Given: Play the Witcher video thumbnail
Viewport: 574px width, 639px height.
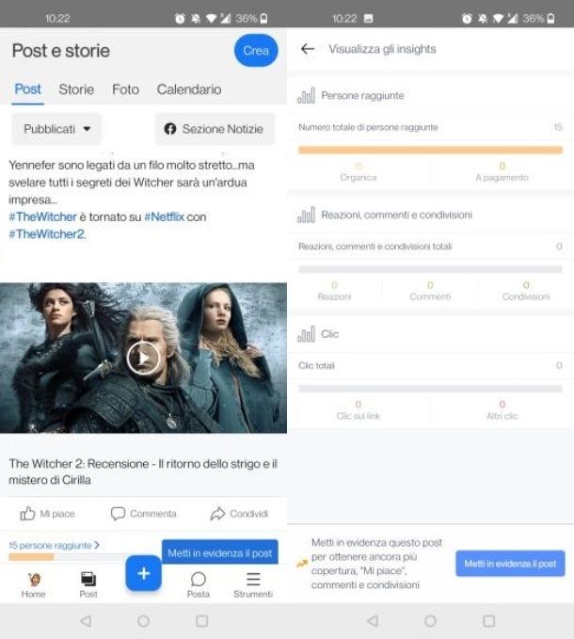Looking at the screenshot, I should [143, 358].
